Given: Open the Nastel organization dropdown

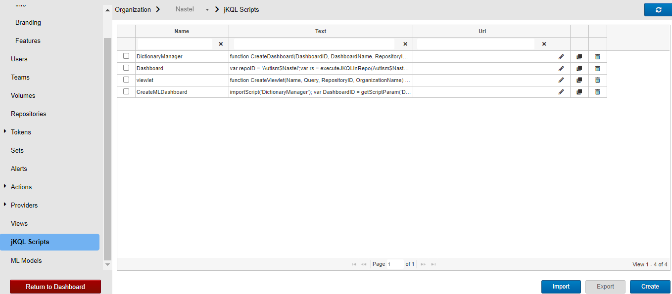Looking at the screenshot, I should coord(192,9).
